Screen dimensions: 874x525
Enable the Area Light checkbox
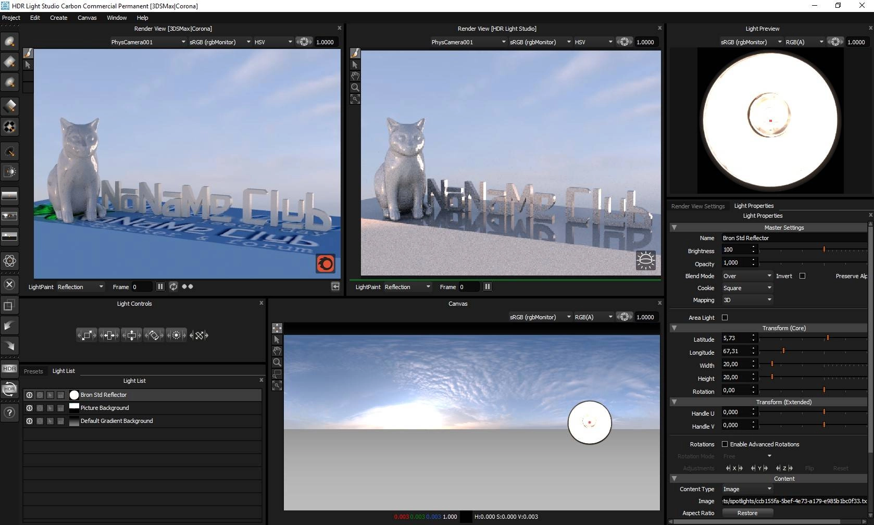click(x=725, y=317)
